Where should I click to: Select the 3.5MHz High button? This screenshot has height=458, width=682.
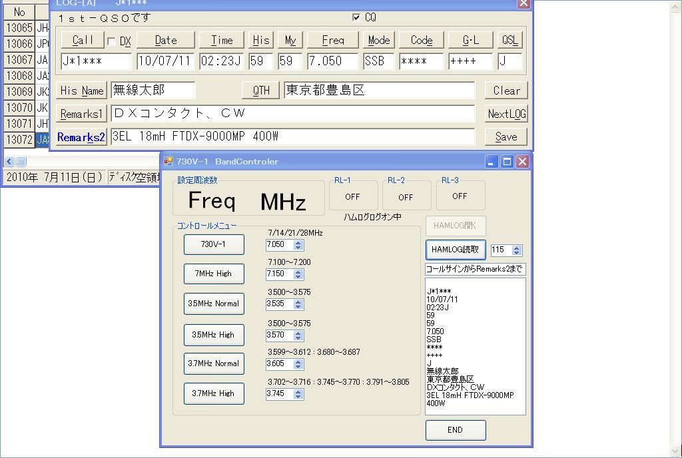[214, 335]
